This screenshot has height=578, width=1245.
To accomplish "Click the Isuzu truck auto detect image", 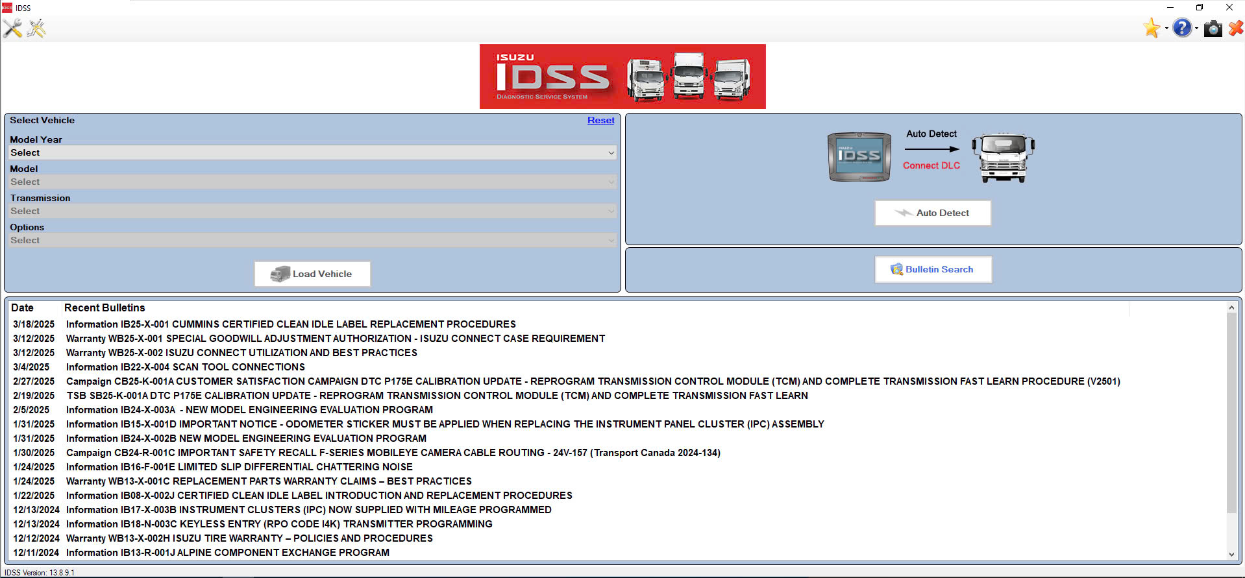I will tap(1003, 158).
